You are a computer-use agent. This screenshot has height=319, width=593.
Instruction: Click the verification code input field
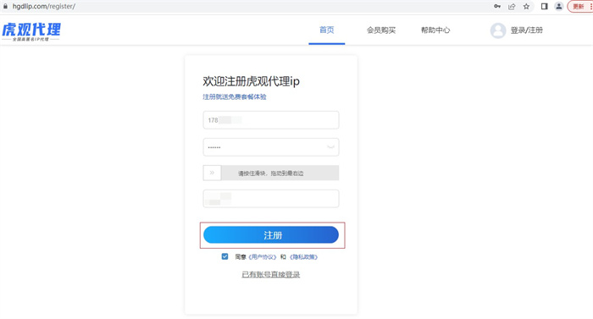[271, 199]
